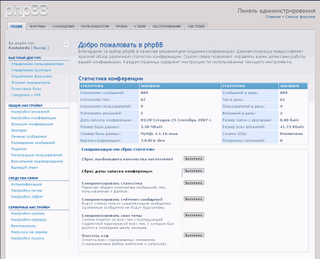Run Очистить кэш button
This screenshot has width=320, height=259.
[194, 235]
